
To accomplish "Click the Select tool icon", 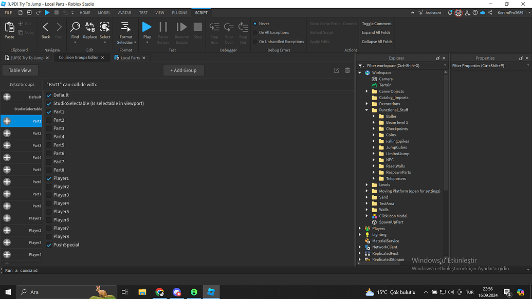I will coord(105,27).
